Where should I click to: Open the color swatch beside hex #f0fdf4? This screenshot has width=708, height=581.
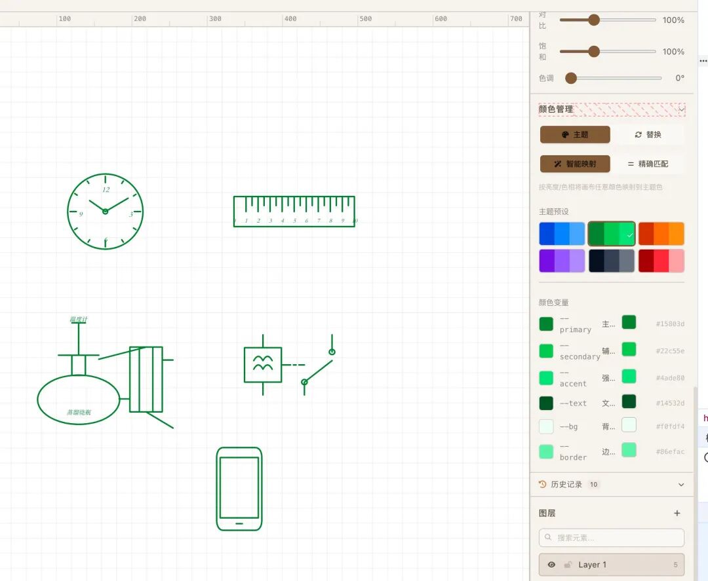629,425
